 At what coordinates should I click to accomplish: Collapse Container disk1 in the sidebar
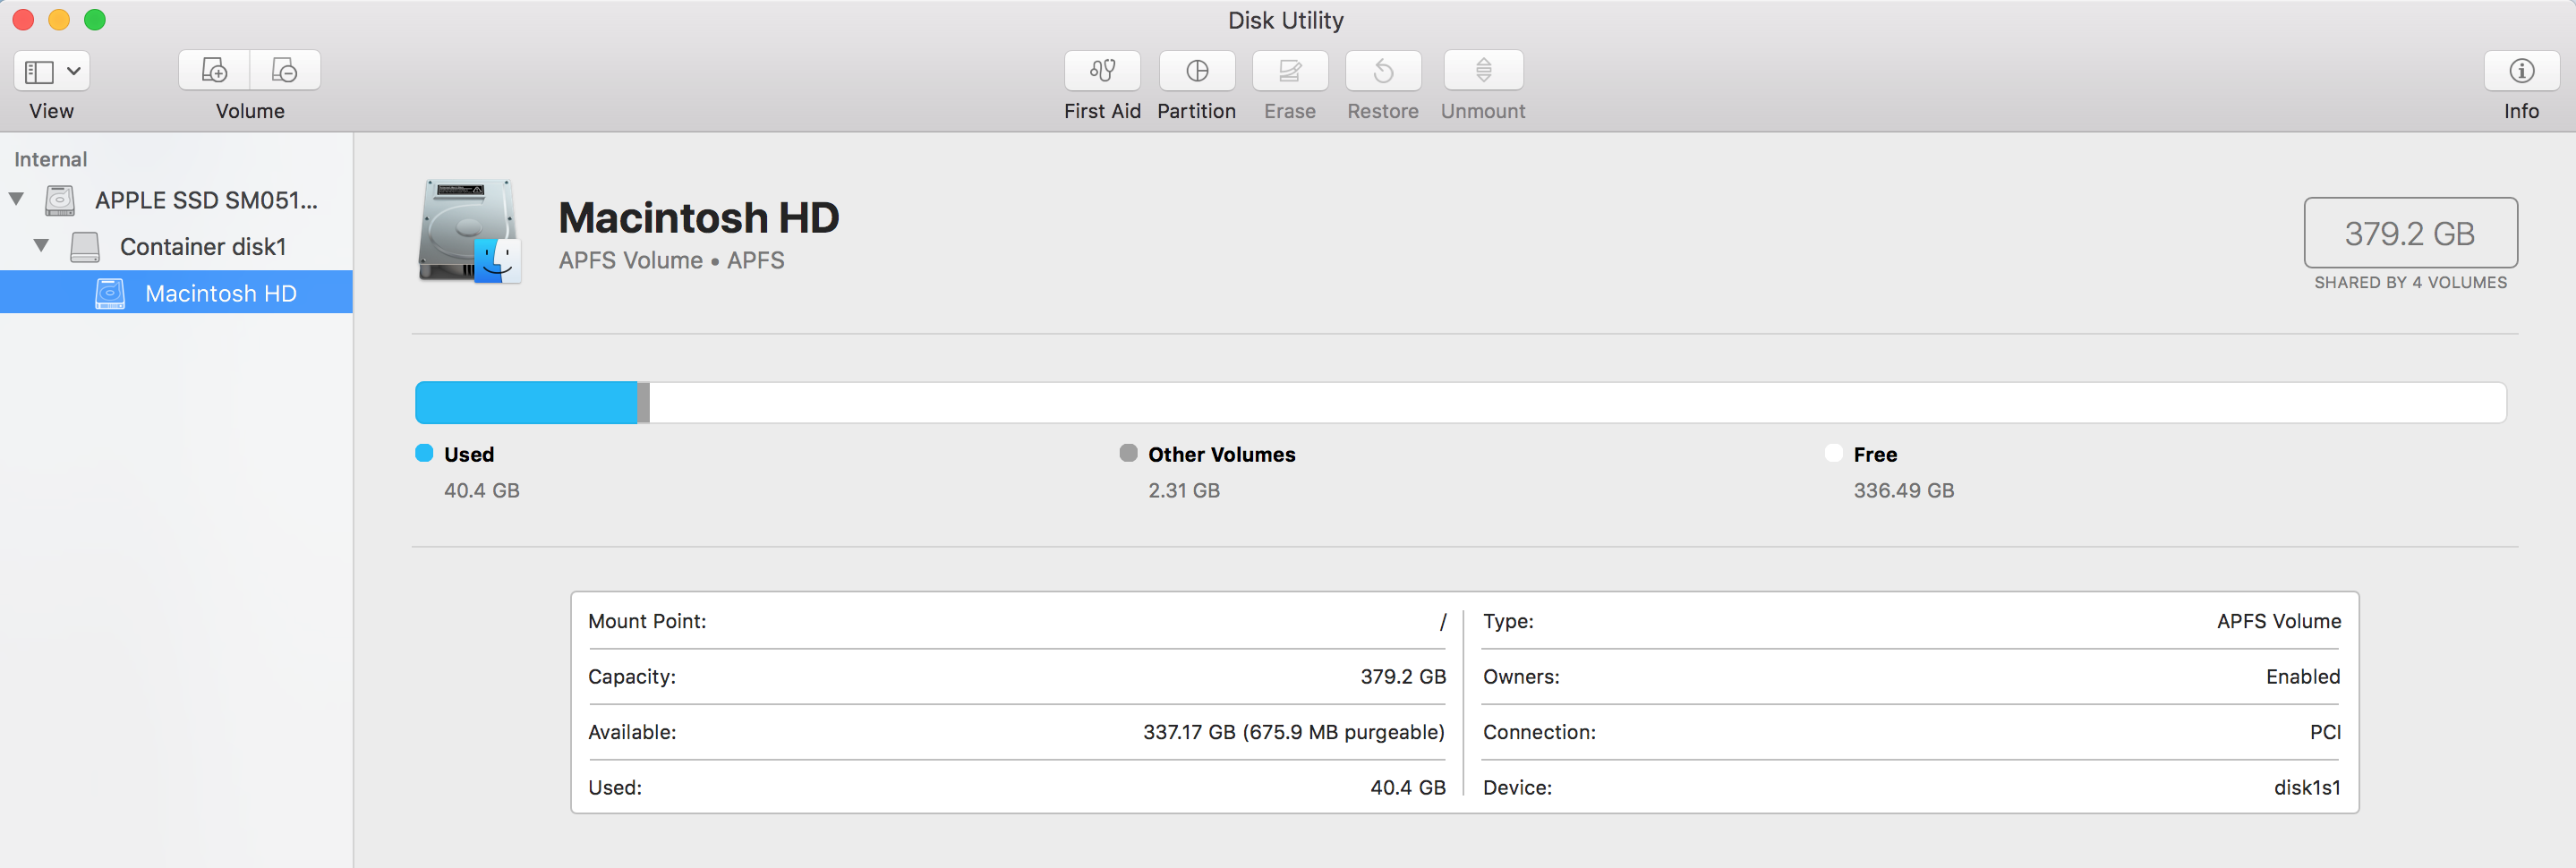coord(42,246)
